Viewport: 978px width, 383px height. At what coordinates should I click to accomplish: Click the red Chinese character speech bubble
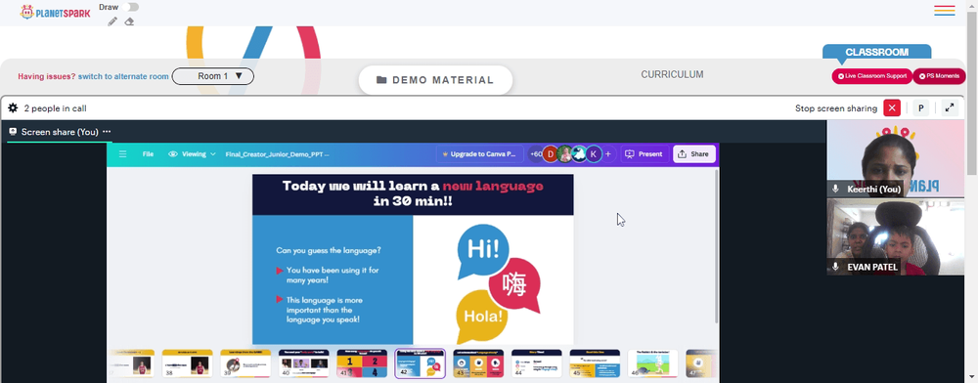pyautogui.click(x=514, y=285)
